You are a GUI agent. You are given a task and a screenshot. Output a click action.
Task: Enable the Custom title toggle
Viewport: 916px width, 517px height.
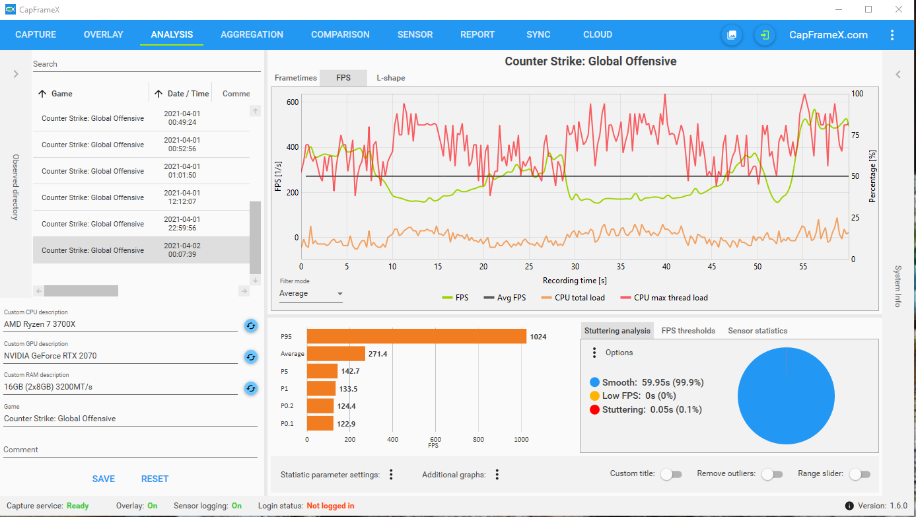(x=671, y=474)
